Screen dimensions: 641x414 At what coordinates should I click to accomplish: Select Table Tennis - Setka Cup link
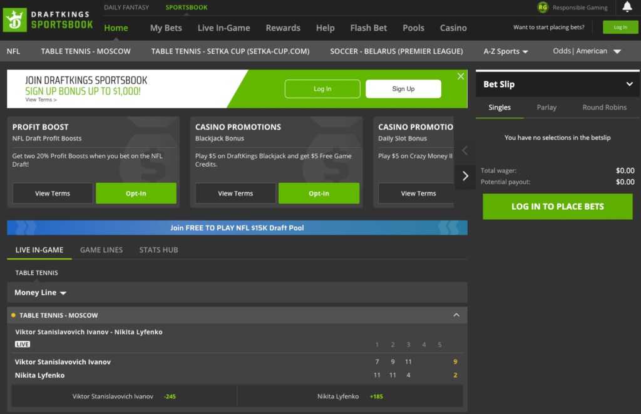pyautogui.click(x=230, y=51)
